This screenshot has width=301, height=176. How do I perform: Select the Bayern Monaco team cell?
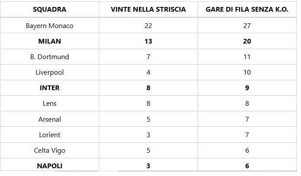pyautogui.click(x=49, y=26)
